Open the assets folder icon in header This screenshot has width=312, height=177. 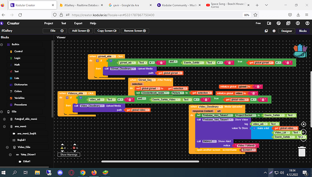point(269,23)
